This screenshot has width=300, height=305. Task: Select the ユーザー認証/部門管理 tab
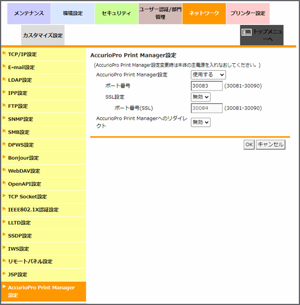click(160, 13)
